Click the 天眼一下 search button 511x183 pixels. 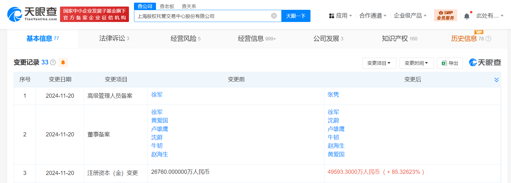pyautogui.click(x=296, y=16)
